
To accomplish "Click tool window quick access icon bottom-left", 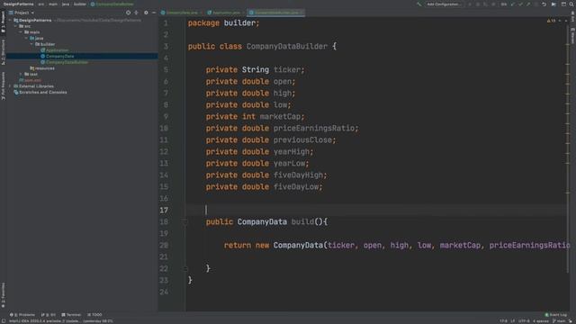I will 4,321.
